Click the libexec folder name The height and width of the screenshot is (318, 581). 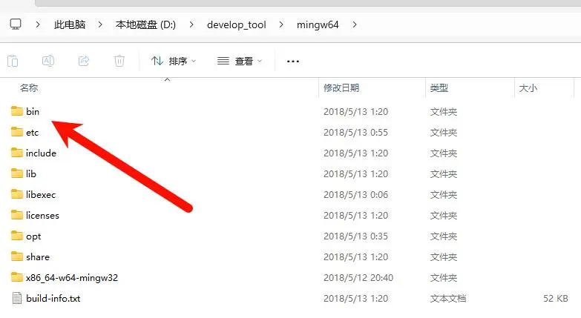pos(41,194)
